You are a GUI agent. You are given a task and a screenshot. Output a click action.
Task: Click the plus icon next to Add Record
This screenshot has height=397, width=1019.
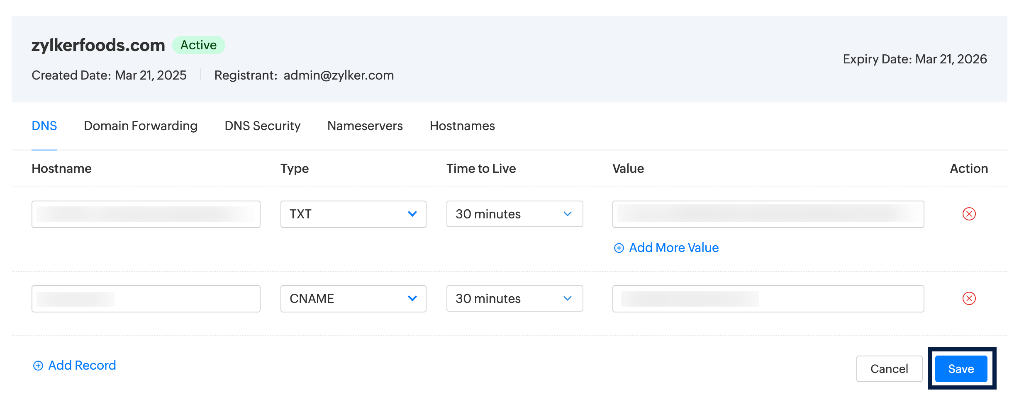38,365
